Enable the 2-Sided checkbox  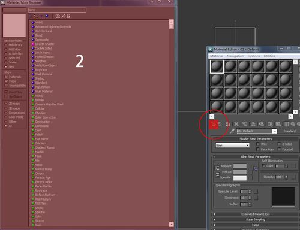tap(280, 144)
